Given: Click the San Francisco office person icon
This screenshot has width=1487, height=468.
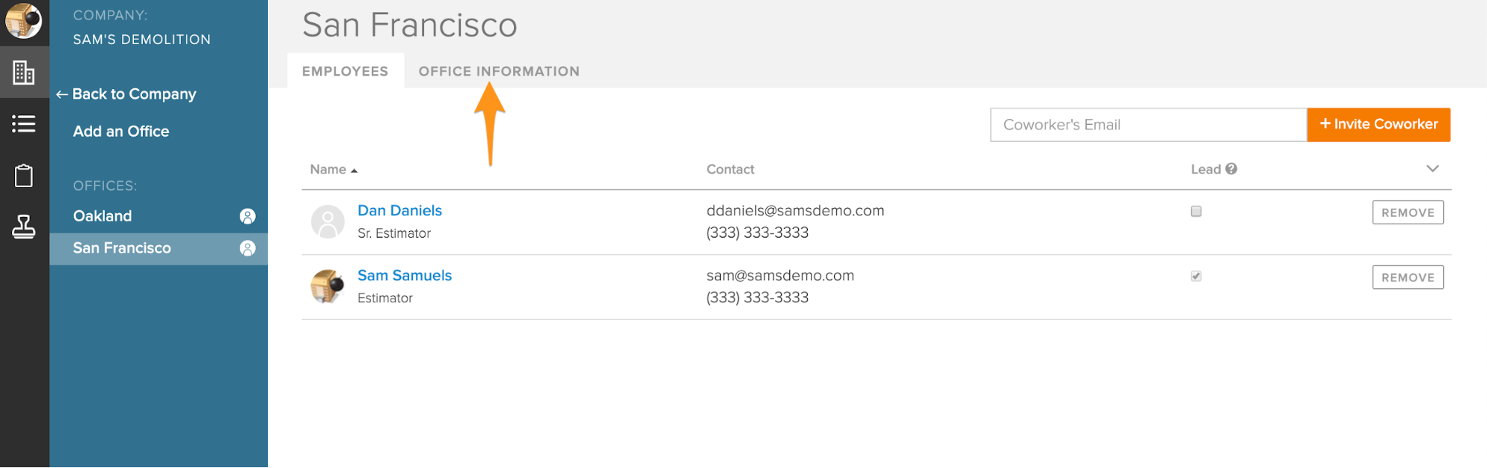Looking at the screenshot, I should click(248, 248).
